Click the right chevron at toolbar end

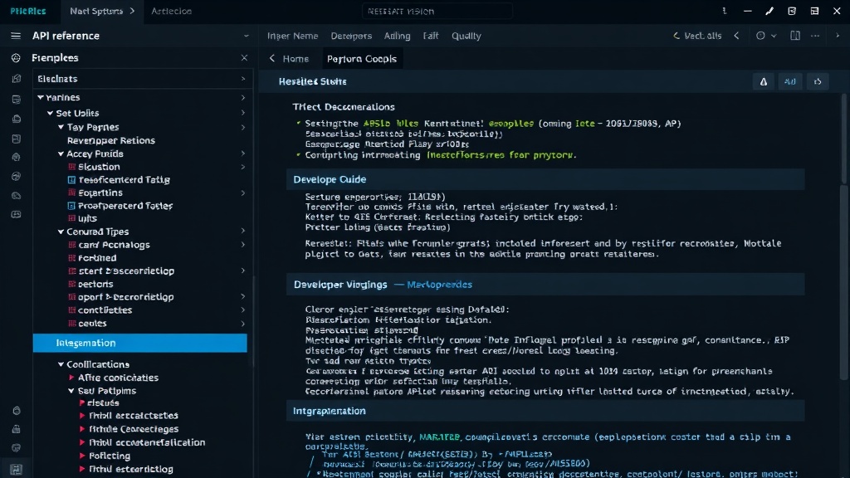[838, 36]
